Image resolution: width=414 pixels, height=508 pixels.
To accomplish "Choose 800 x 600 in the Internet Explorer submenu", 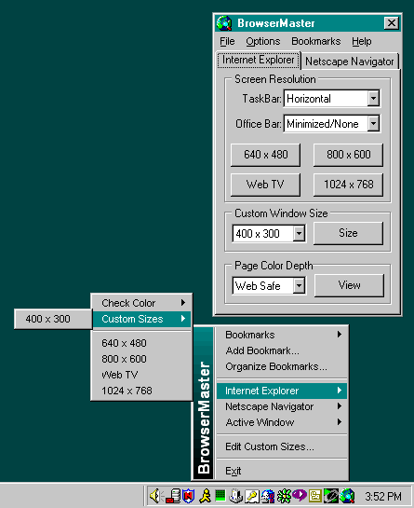I will click(x=141, y=359).
